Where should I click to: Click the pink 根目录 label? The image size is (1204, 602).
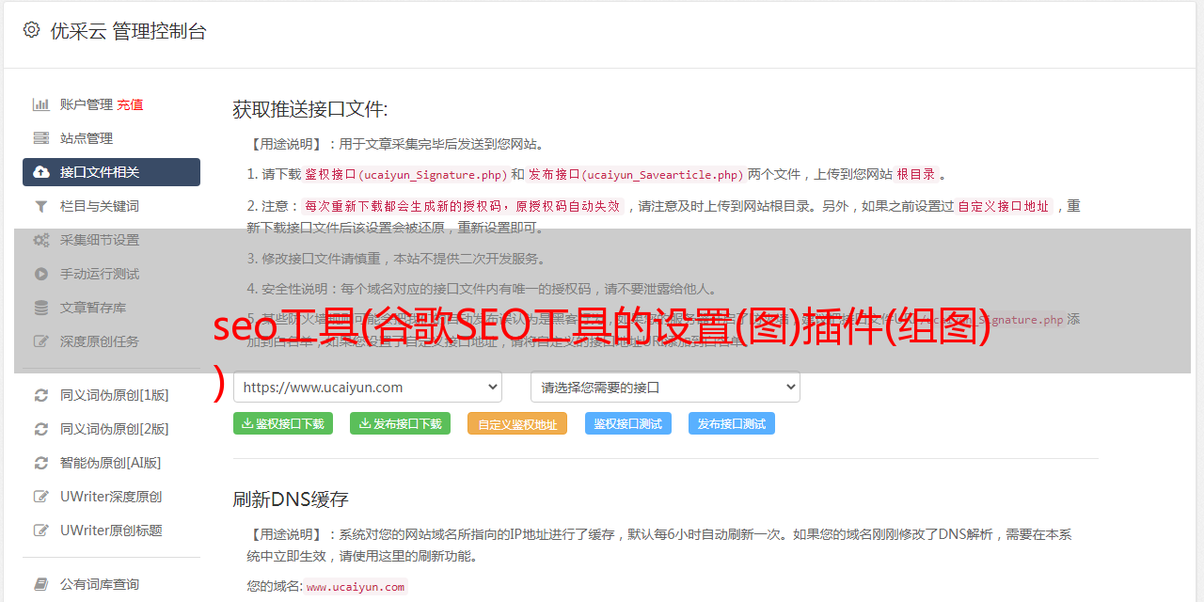tap(916, 175)
